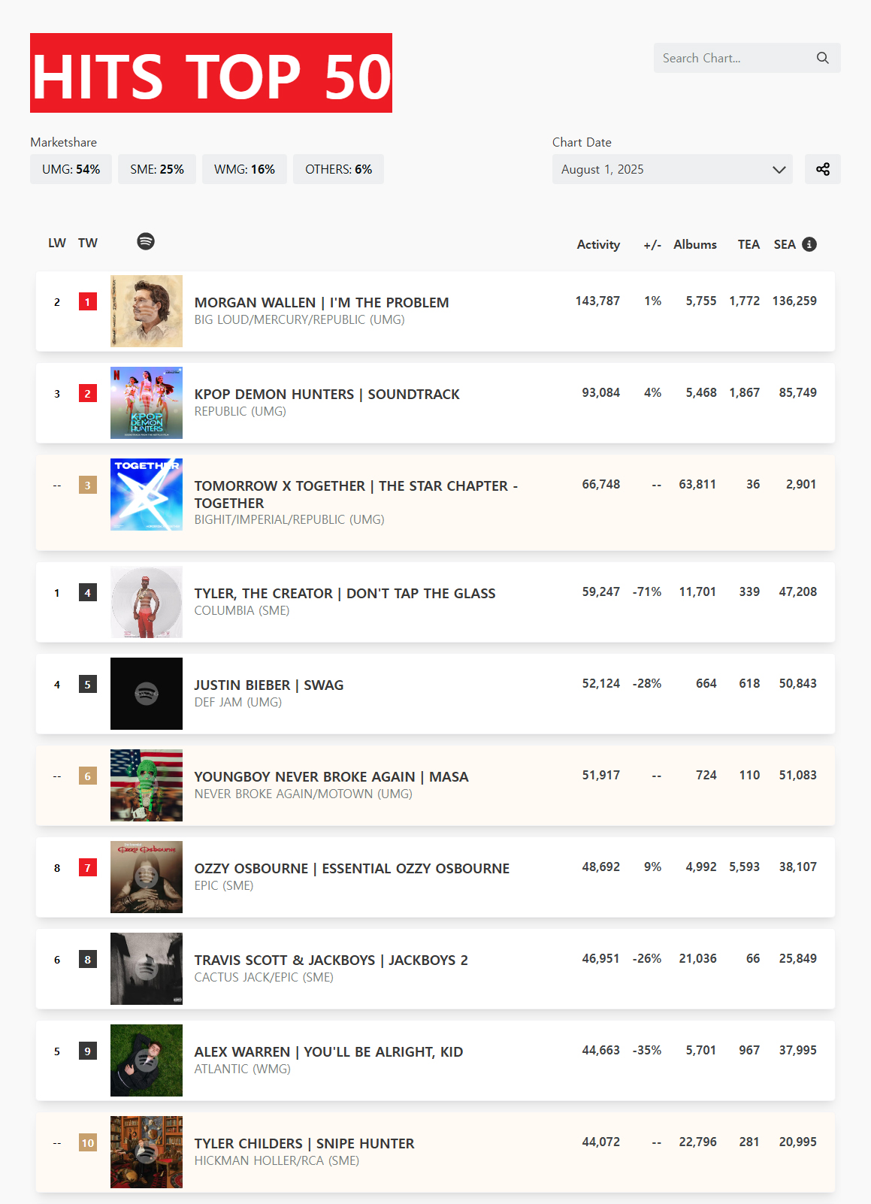The height and width of the screenshot is (1204, 871).
Task: Click the Spotify icon in the column header
Action: coord(146,241)
